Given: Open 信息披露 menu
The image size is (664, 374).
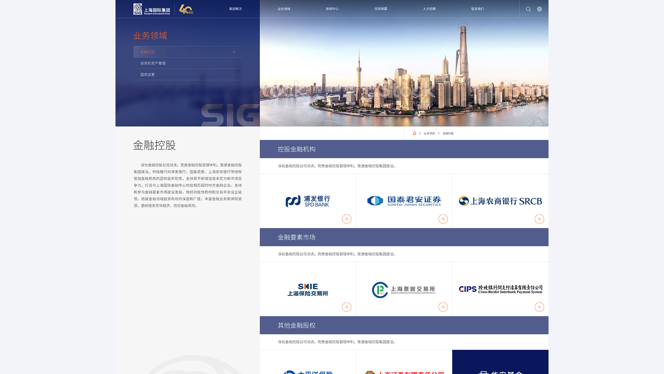Looking at the screenshot, I should pyautogui.click(x=381, y=9).
